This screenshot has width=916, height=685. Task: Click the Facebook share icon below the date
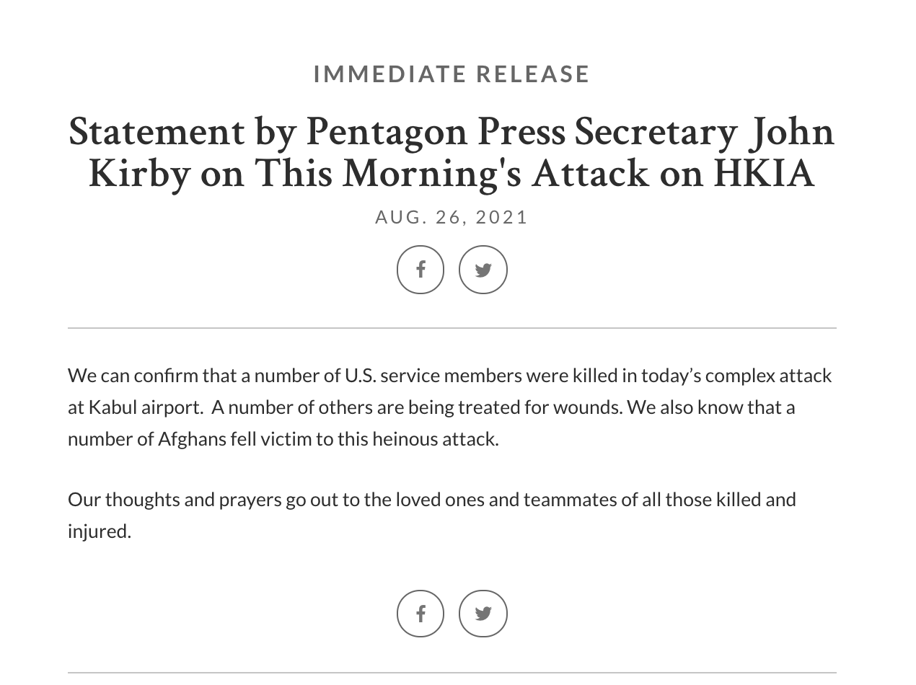point(420,270)
